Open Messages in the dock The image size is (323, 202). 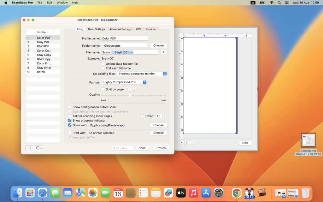click(55, 193)
